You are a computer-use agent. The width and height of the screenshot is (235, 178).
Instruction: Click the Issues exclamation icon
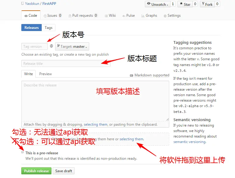45,16
